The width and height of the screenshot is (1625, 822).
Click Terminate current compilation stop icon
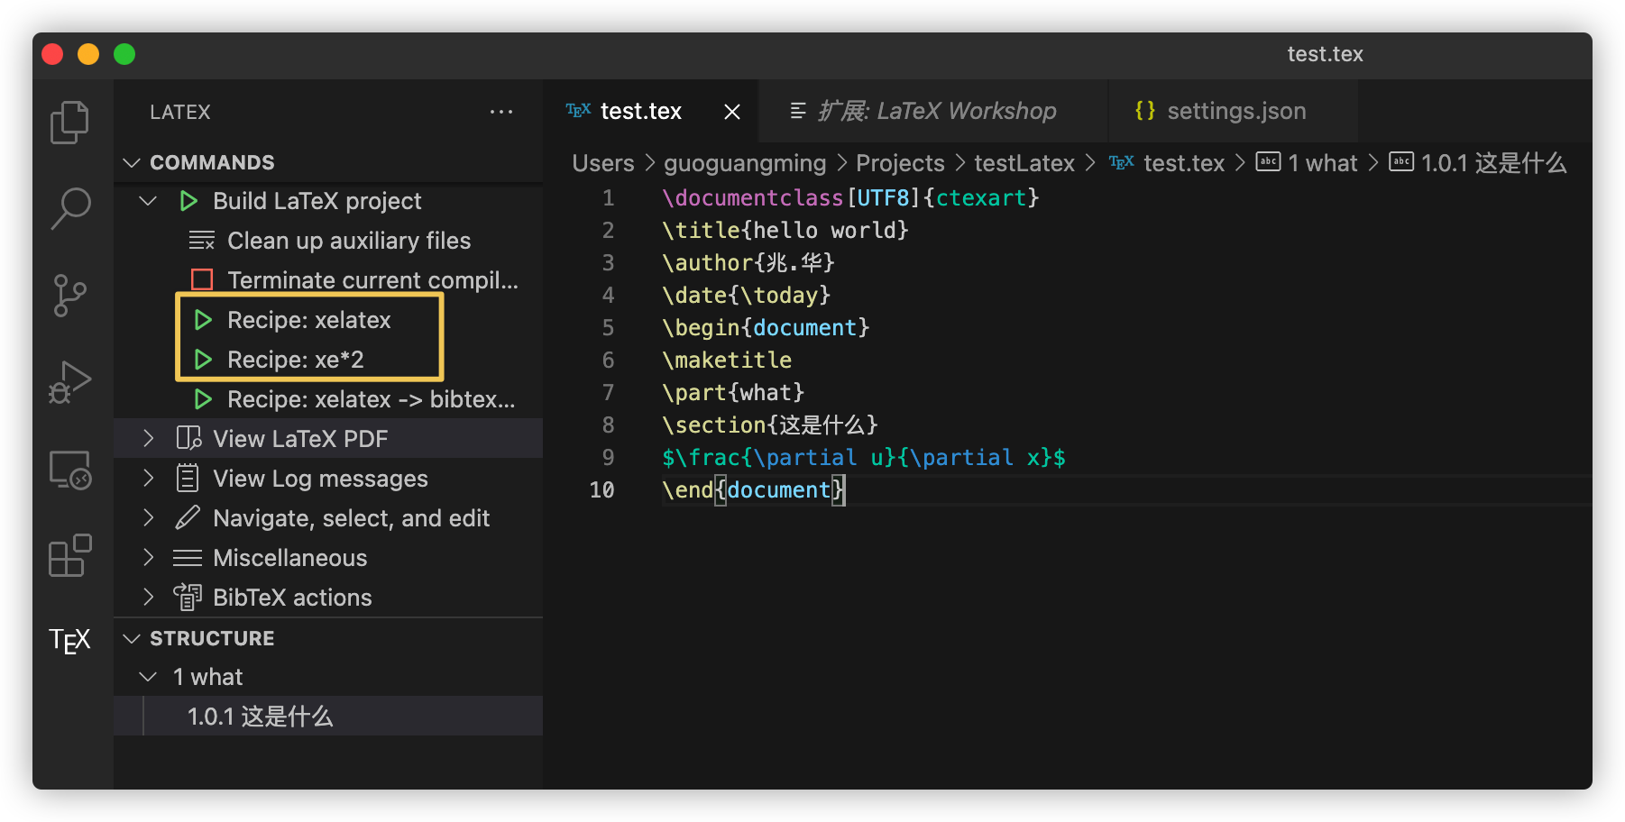tap(202, 280)
